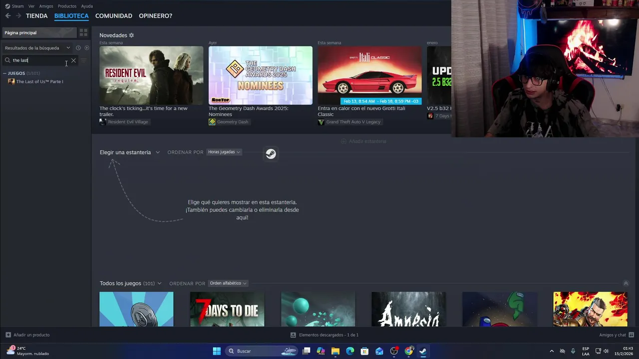The height and width of the screenshot is (359, 639).
Task: Open the Steam menu
Action: click(x=14, y=6)
